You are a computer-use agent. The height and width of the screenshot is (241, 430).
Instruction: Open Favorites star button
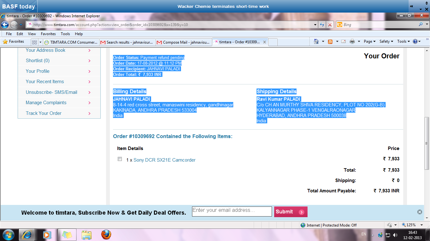14,41
